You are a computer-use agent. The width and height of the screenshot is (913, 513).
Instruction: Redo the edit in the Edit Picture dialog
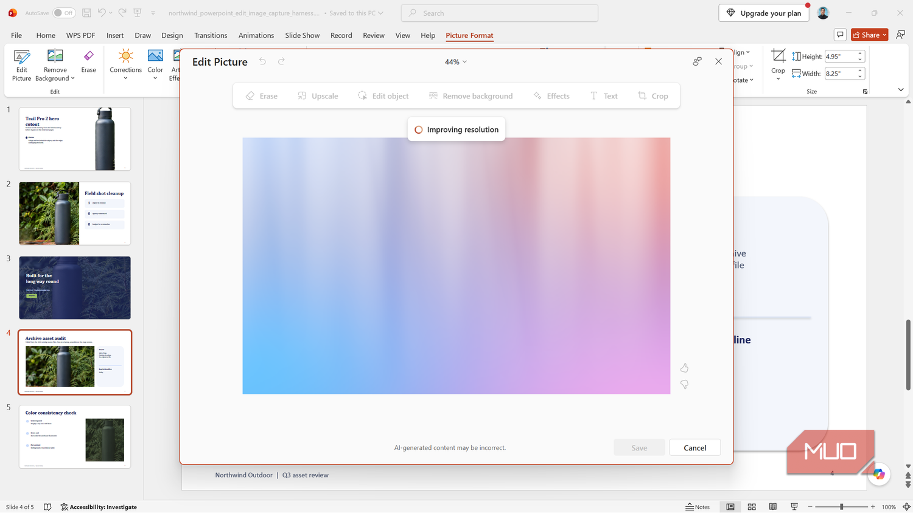[281, 61]
